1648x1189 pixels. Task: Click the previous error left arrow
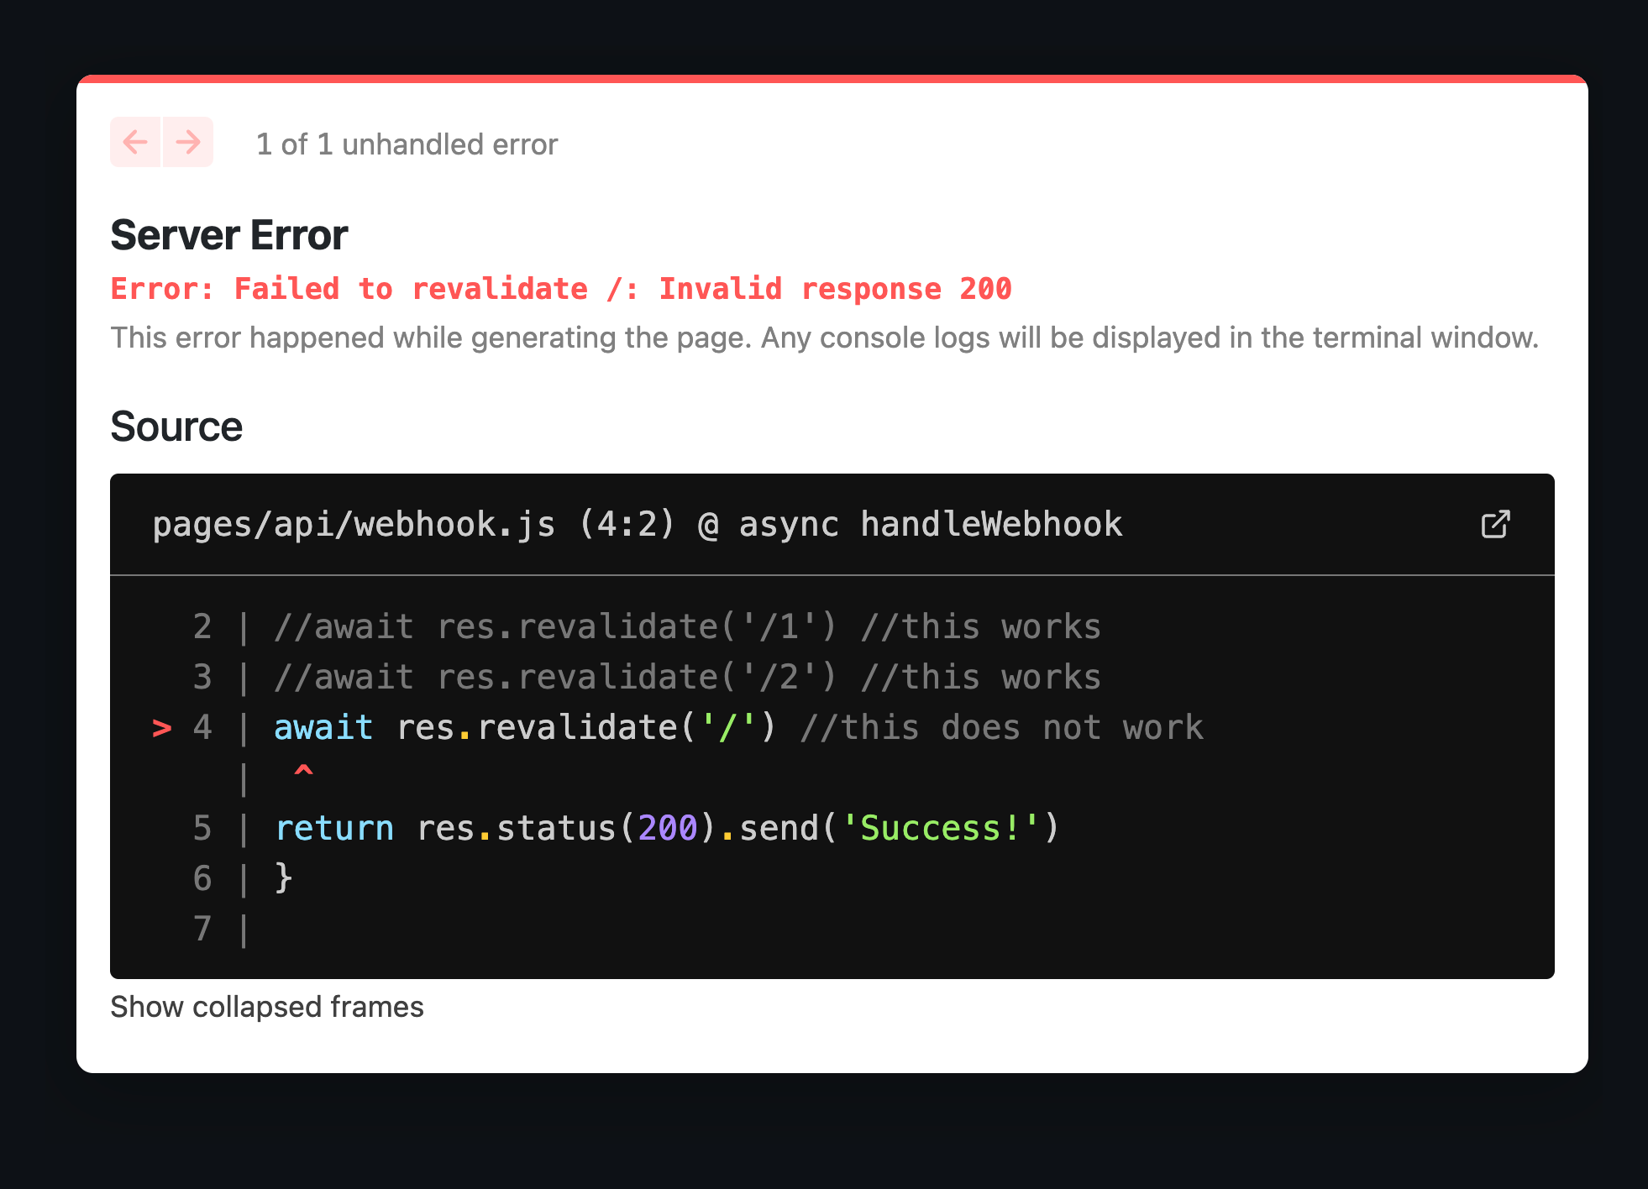[135, 142]
